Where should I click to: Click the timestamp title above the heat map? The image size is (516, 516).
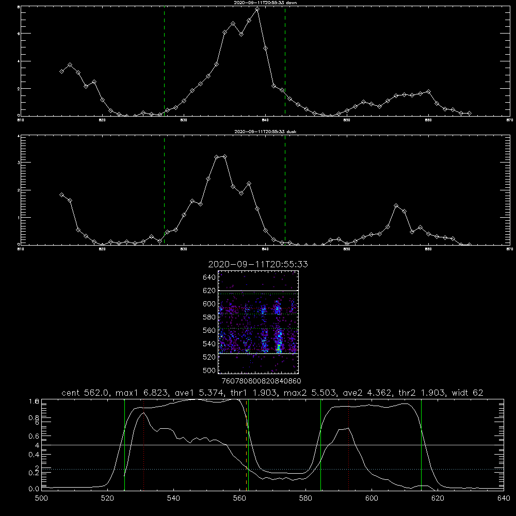tap(258, 264)
